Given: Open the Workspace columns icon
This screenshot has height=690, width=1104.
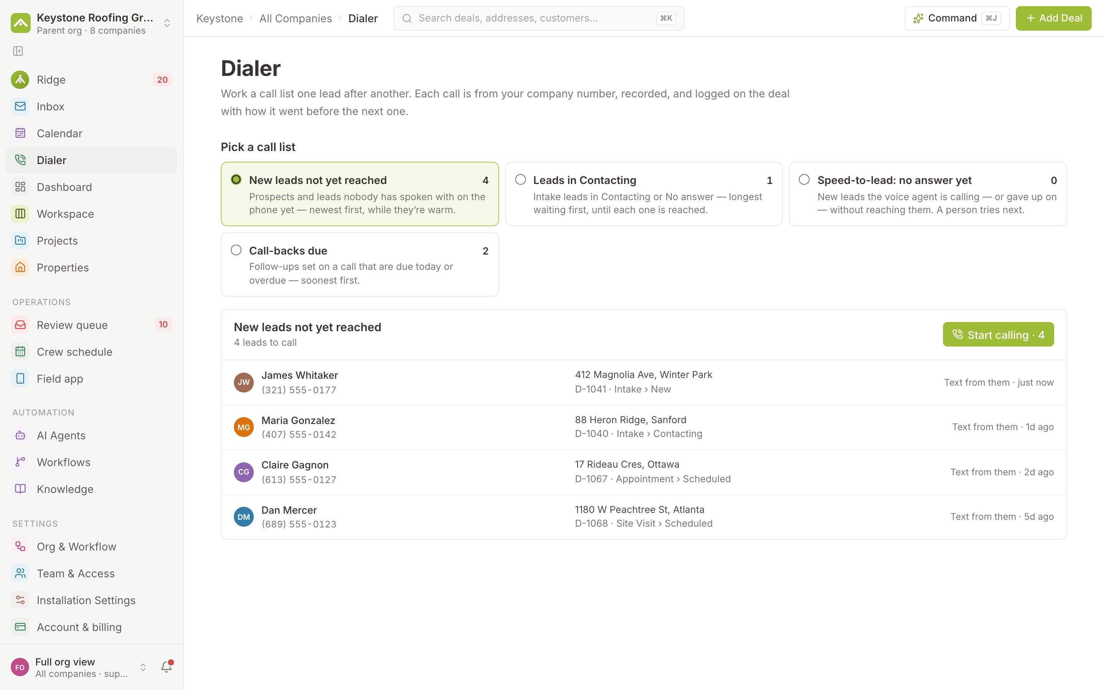Looking at the screenshot, I should pyautogui.click(x=20, y=214).
